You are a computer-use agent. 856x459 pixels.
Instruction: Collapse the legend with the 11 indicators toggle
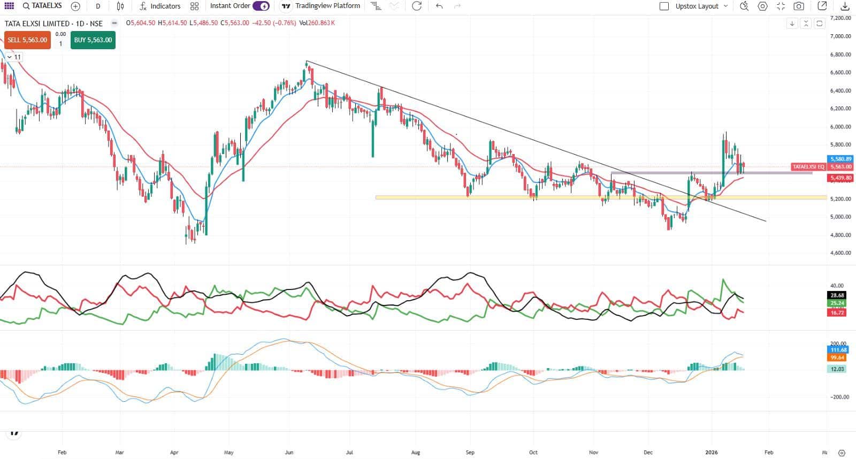point(14,57)
